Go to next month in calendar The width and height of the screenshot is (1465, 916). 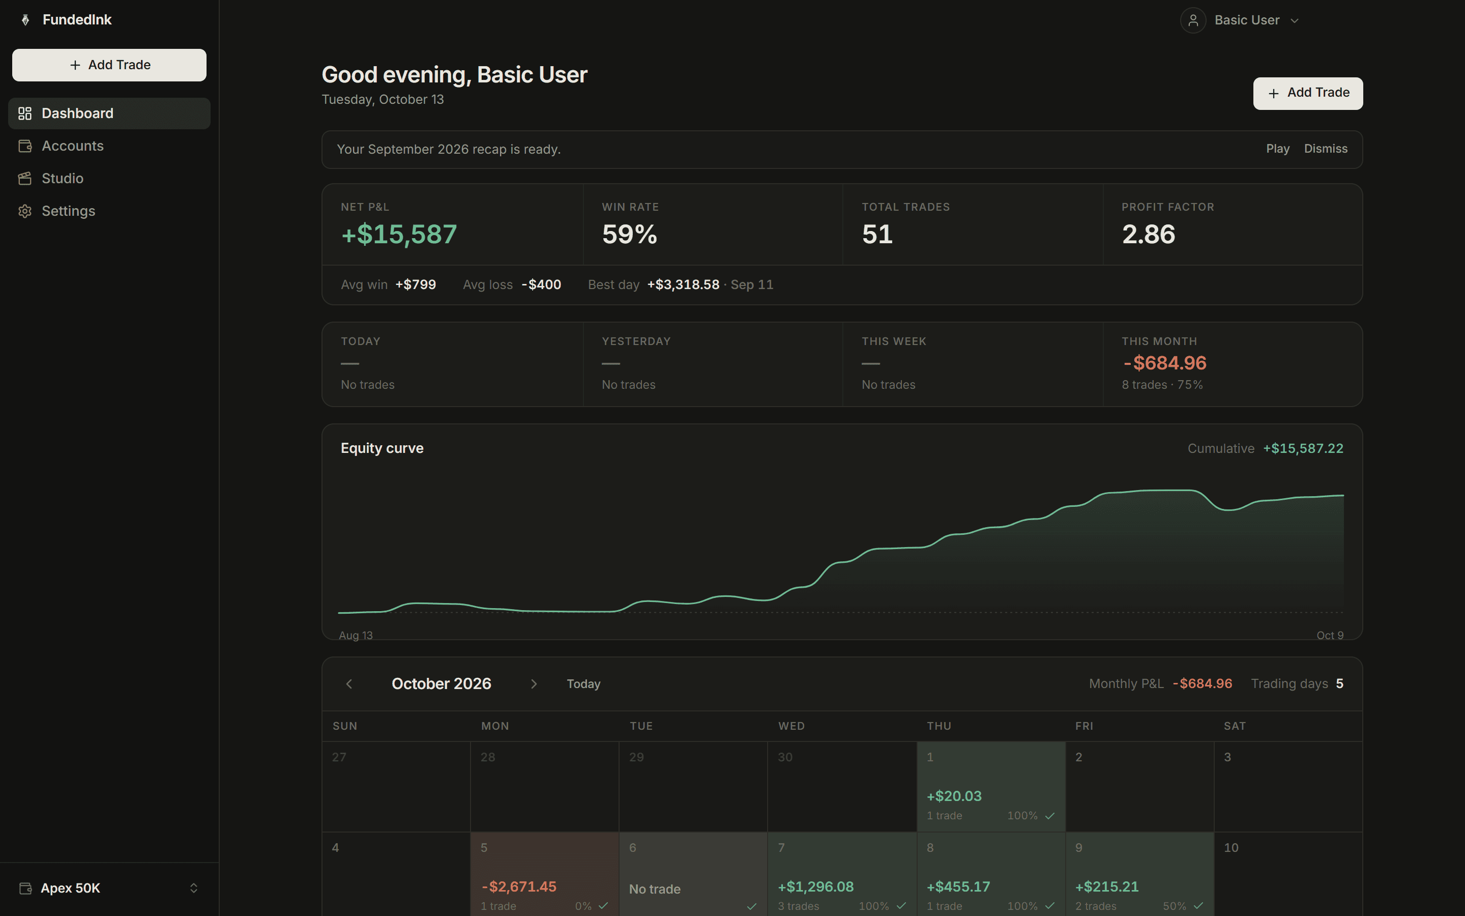pyautogui.click(x=534, y=684)
